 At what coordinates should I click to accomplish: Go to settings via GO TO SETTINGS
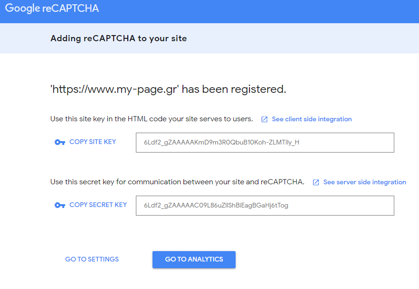coord(92,259)
